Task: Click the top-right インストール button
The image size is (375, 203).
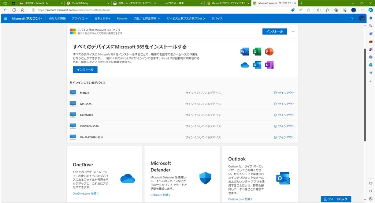Action: coord(275,31)
